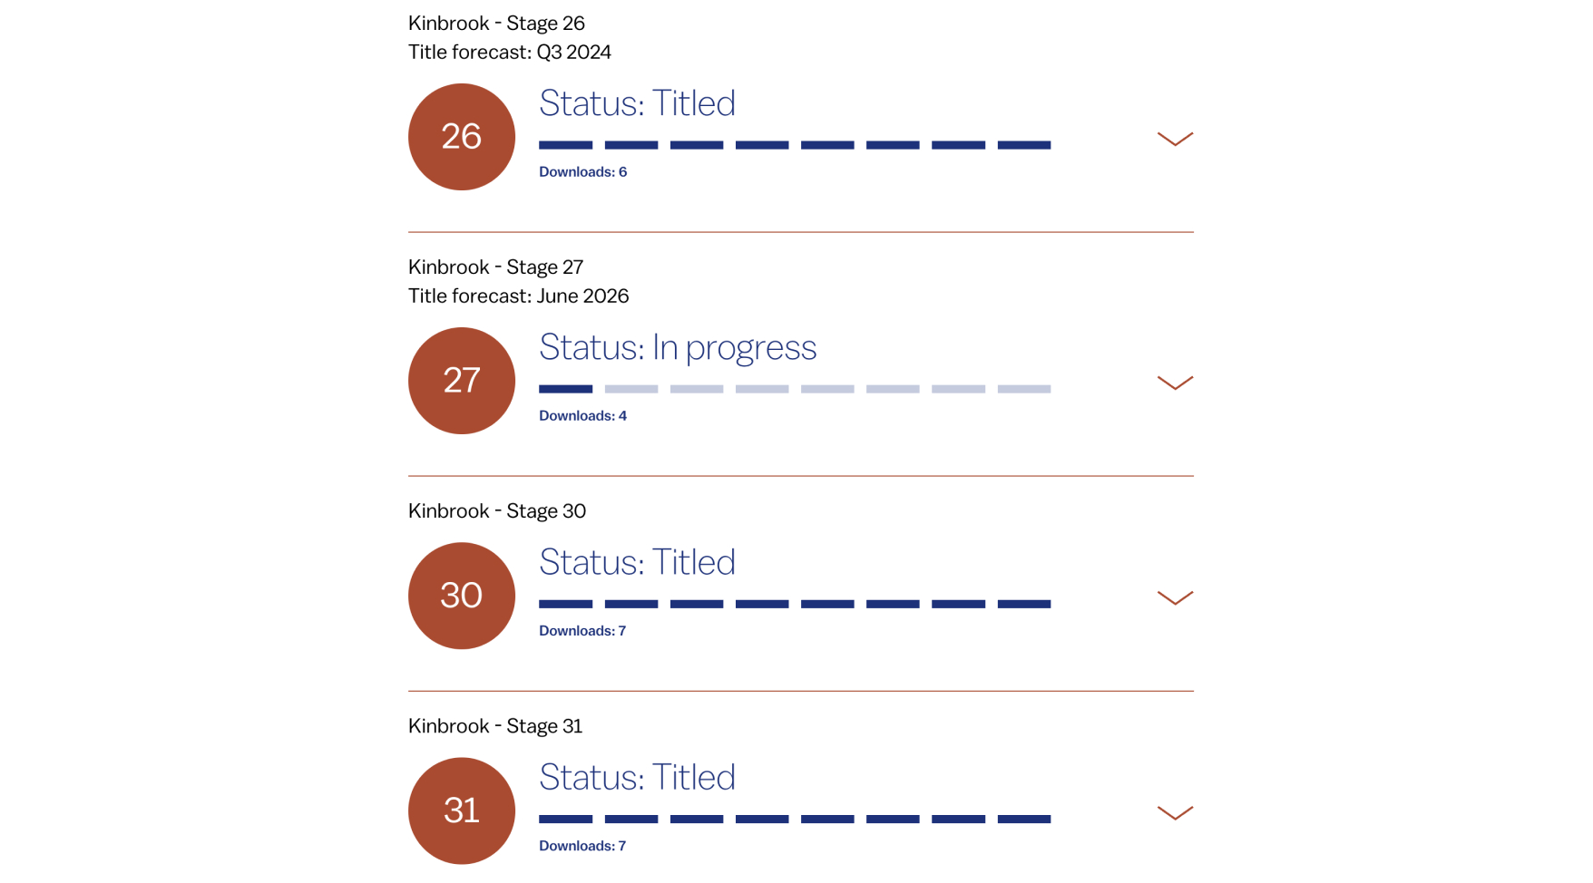
Task: Click last grey segment of Stage 27 progress bar
Action: 1024,389
